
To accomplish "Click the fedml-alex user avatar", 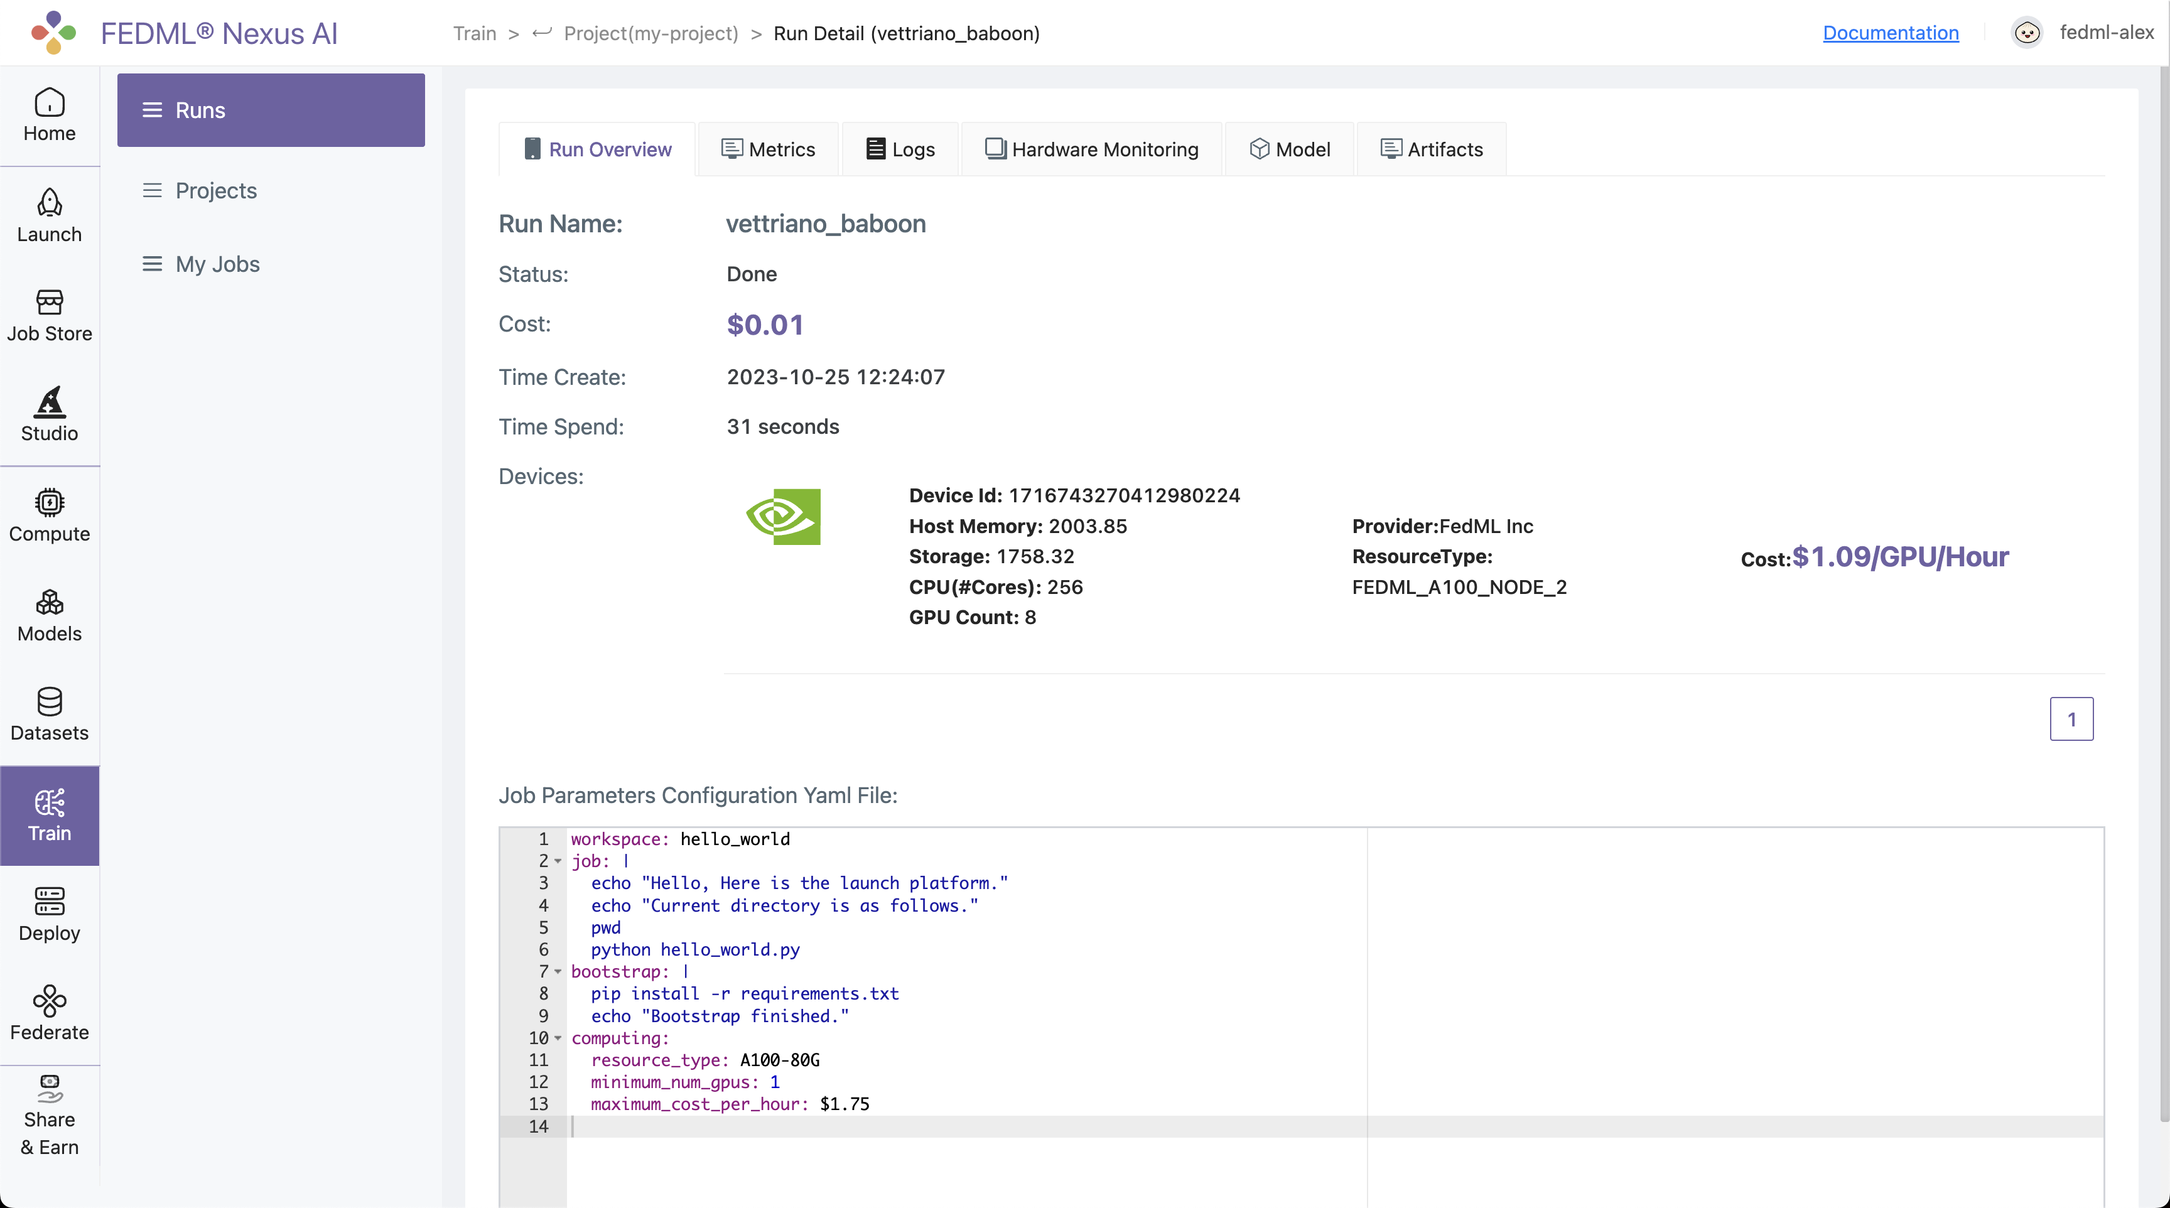I will [x=2026, y=33].
